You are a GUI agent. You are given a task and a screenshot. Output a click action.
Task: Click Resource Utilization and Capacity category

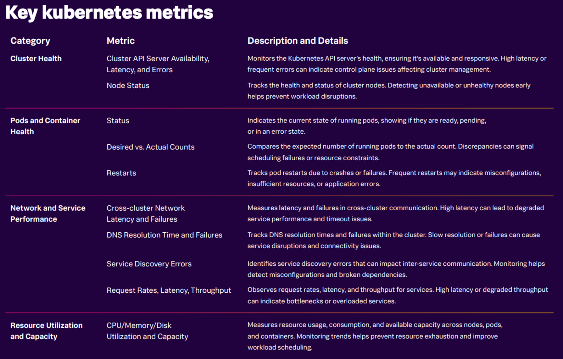pyautogui.click(x=47, y=331)
